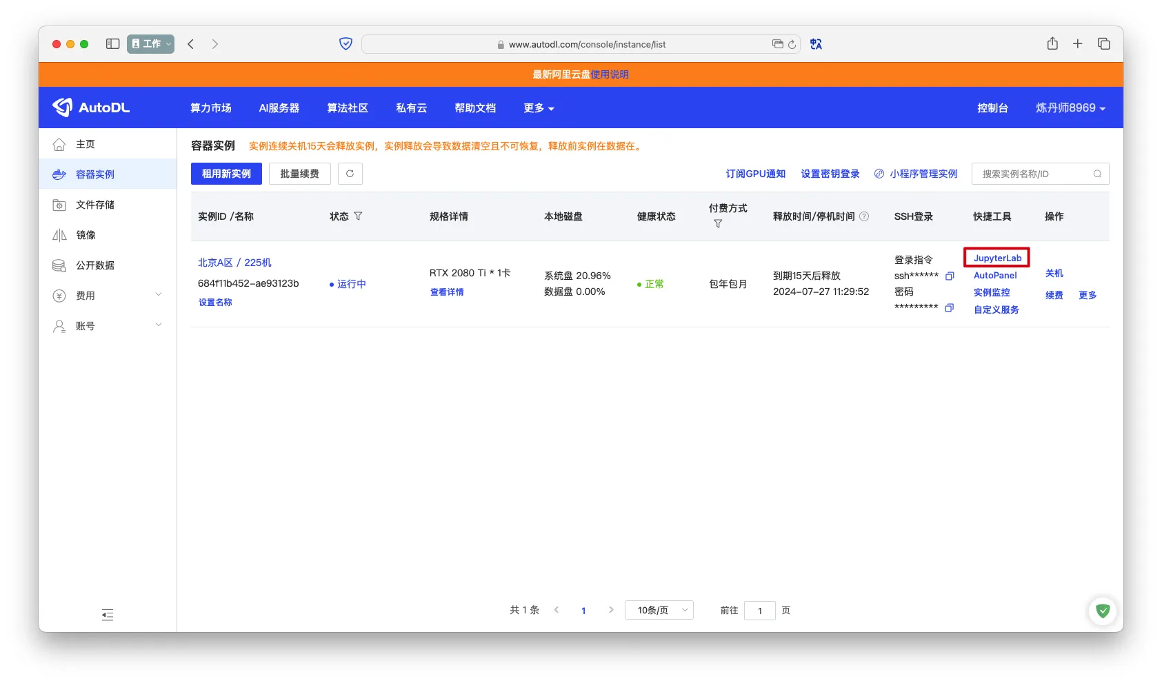Copy the SSH login command
Screen dimensions: 1162x683
(950, 276)
